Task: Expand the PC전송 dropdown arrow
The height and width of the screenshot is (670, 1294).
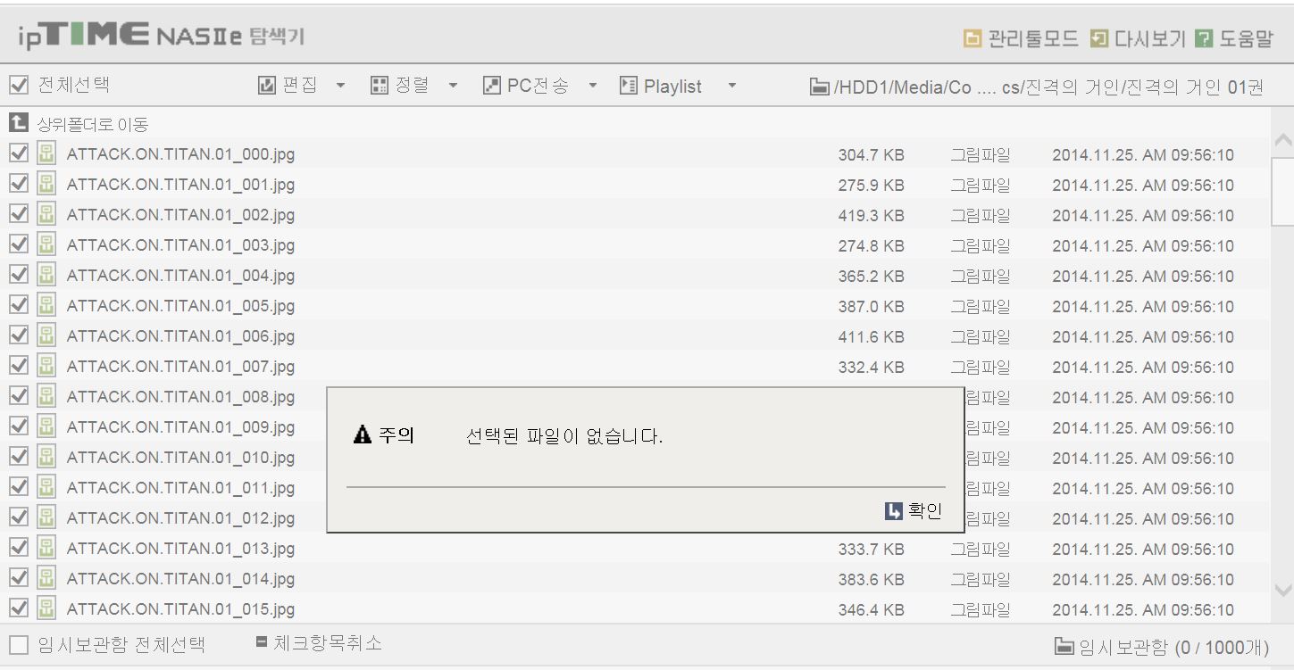Action: click(592, 86)
